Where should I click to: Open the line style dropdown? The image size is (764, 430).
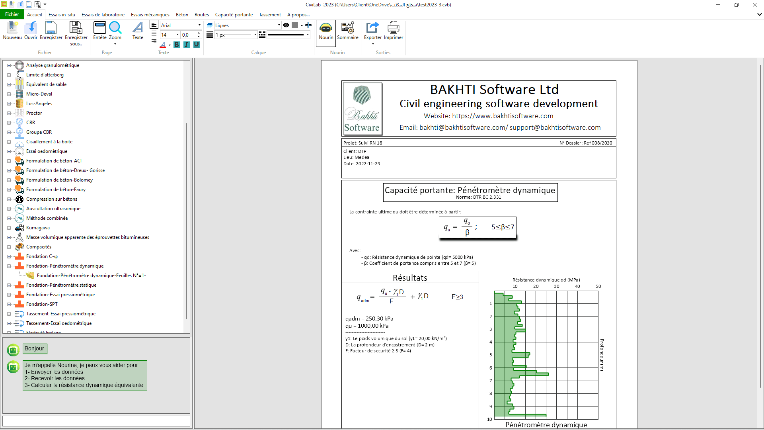click(x=308, y=35)
